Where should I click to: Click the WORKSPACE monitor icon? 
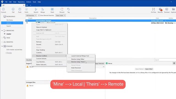coord(5,16)
